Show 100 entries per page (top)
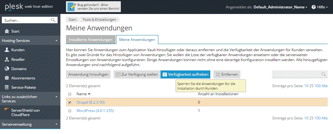This screenshot has height=134, width=333. click(318, 86)
